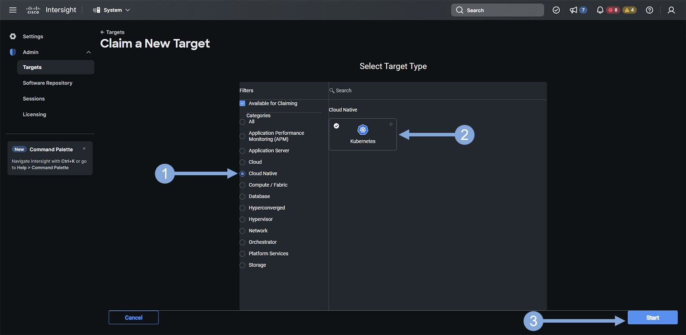The image size is (686, 335).
Task: Open Settings in the sidebar
Action: click(x=33, y=36)
